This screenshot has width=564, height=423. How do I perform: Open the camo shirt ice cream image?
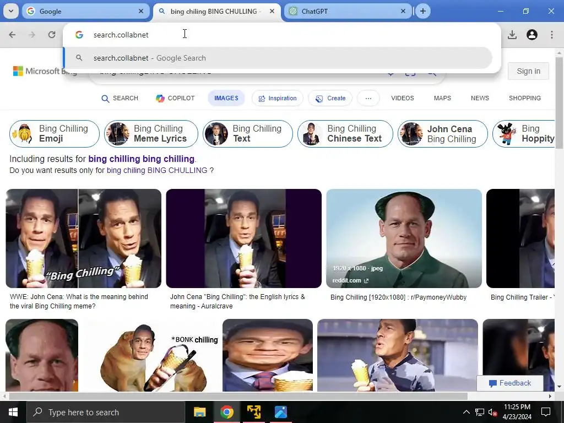coord(398,355)
